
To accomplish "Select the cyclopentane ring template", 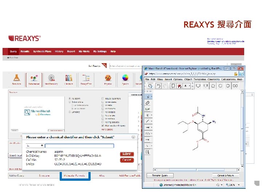I will 213,86.
